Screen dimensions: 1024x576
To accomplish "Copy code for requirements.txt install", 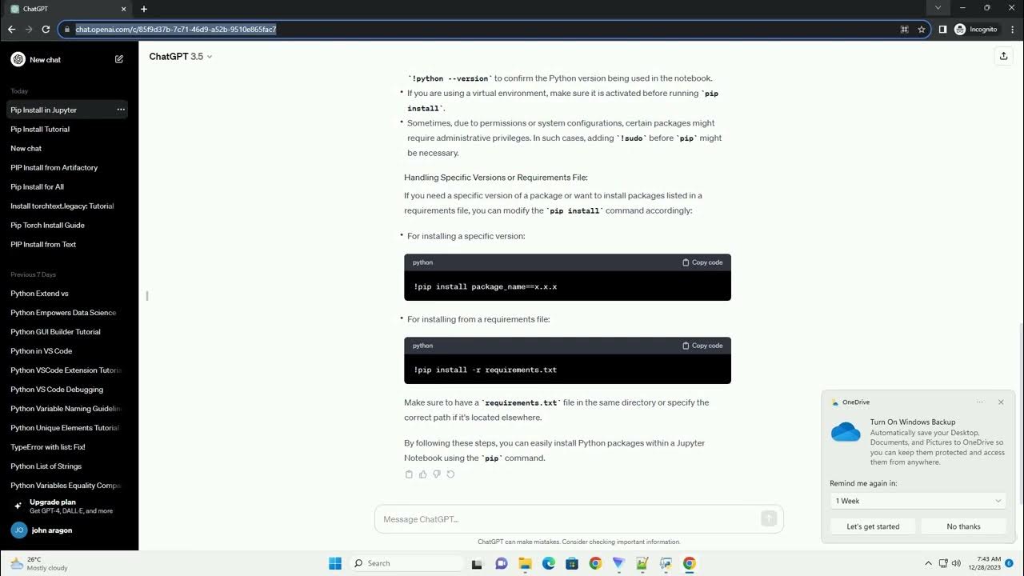I will point(702,346).
